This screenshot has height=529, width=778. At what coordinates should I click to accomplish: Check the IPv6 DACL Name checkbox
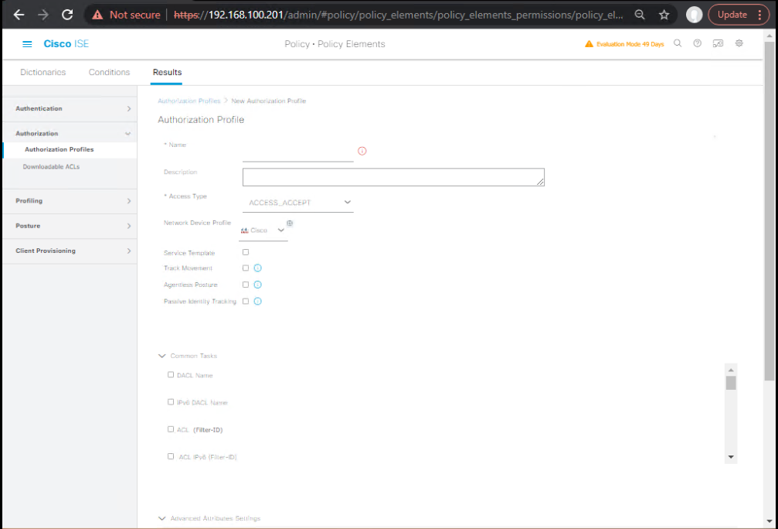click(171, 402)
